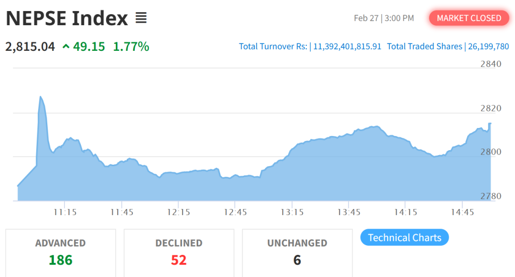Open the DECLINED 52 stocks card
The width and height of the screenshot is (515, 277).
[x=179, y=253]
